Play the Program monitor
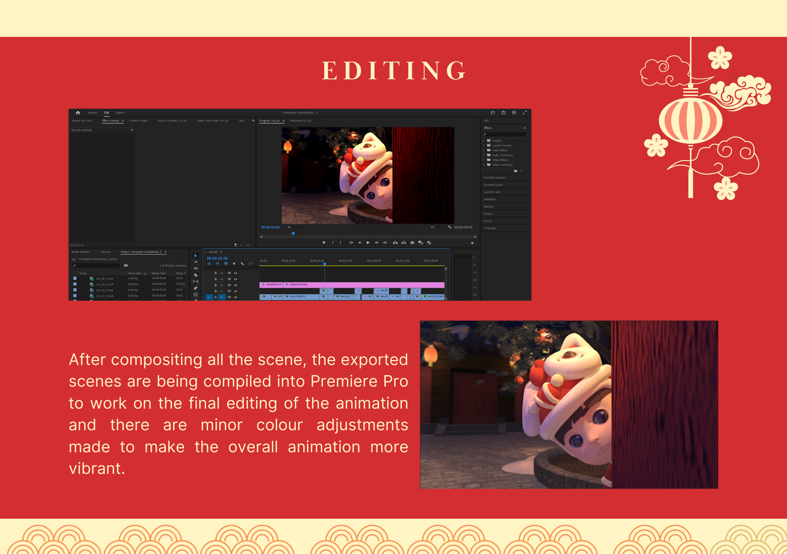 pos(368,243)
